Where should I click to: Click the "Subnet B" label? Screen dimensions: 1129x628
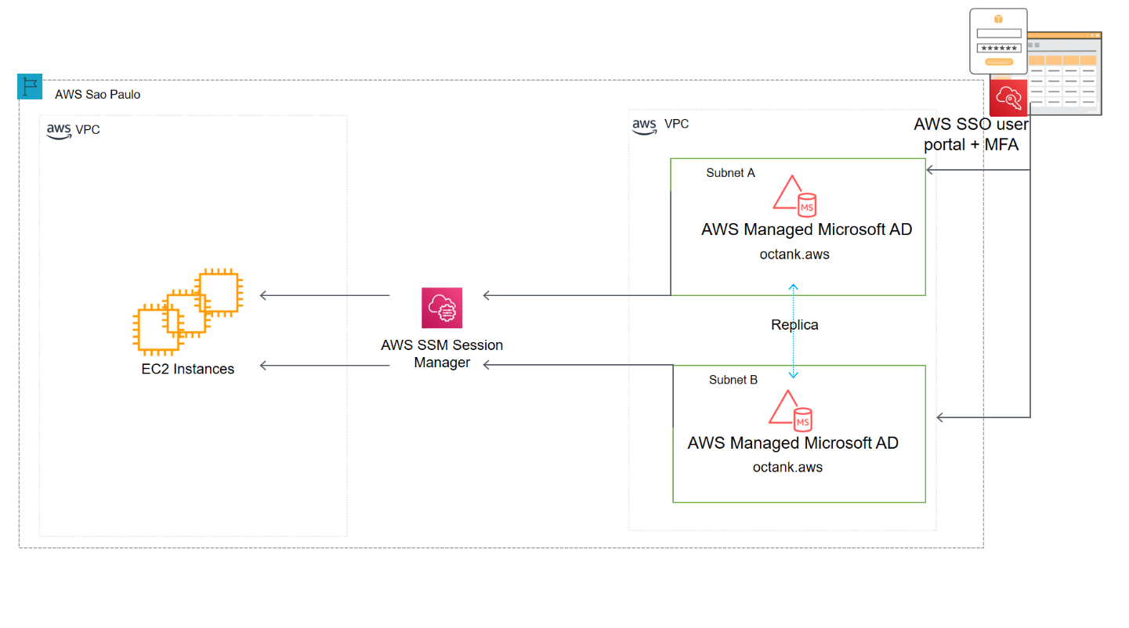733,380
